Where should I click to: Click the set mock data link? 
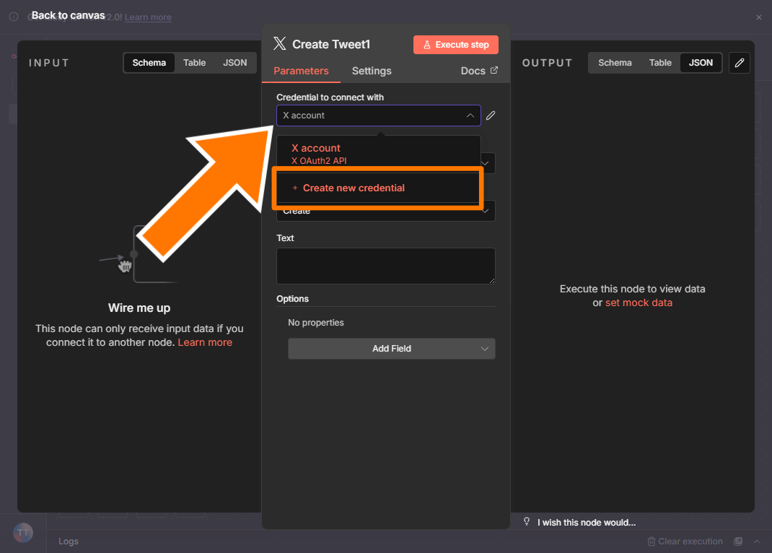pos(639,302)
